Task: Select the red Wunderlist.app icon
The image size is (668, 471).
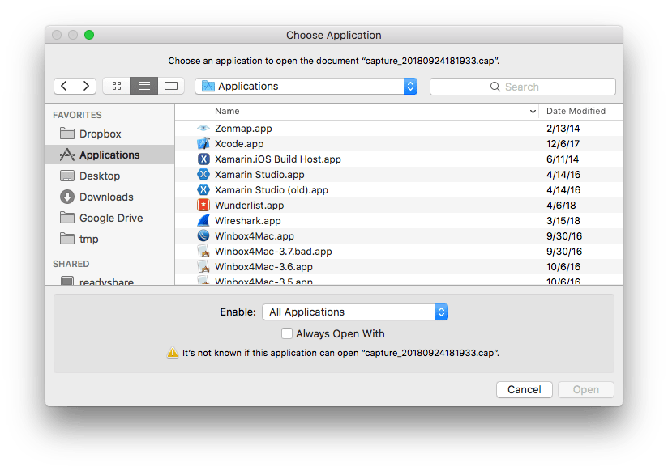Action: click(x=203, y=206)
